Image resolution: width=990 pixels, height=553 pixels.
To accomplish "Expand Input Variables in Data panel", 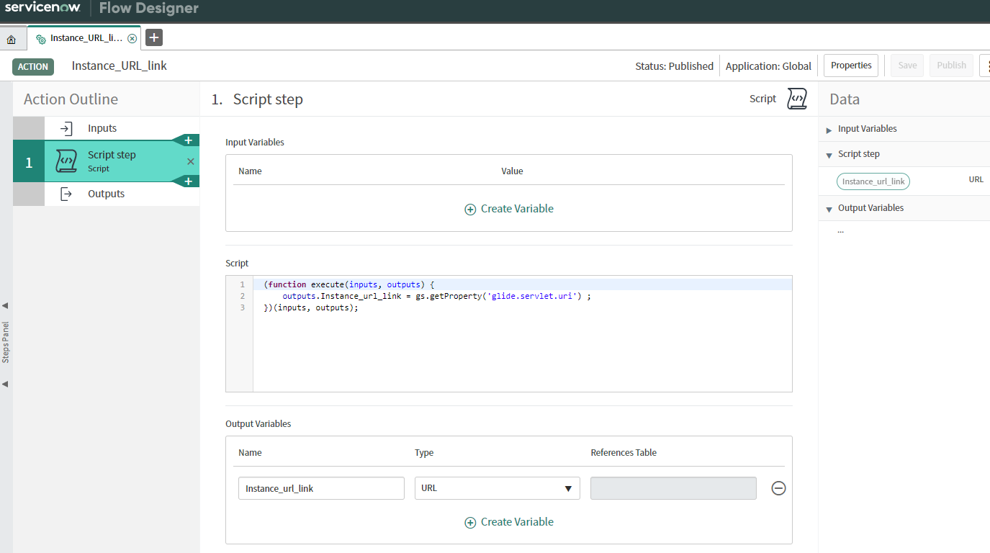I will pos(829,130).
